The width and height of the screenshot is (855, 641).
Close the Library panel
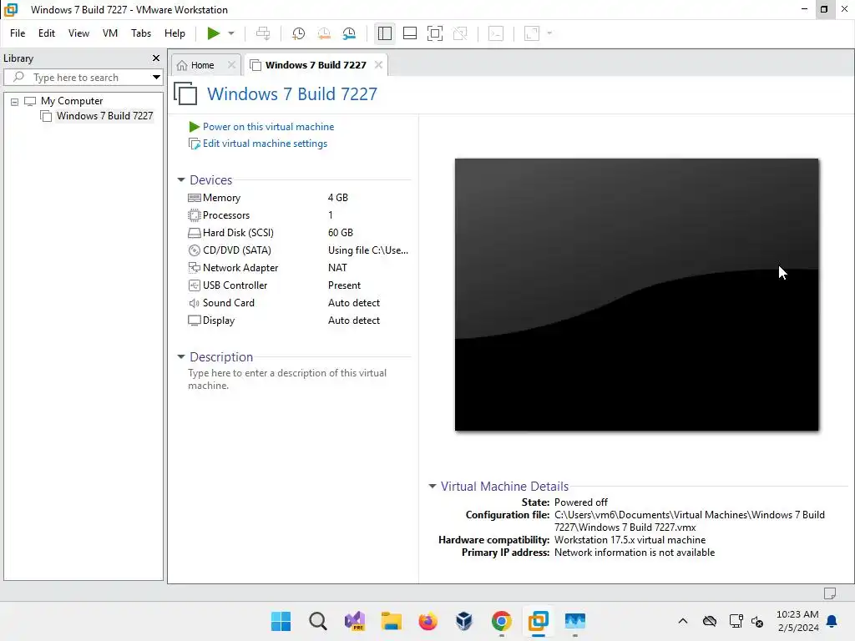pyautogui.click(x=156, y=58)
